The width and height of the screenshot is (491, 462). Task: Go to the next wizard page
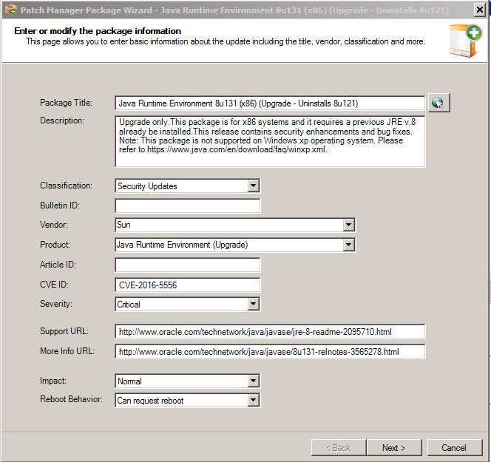(x=394, y=448)
